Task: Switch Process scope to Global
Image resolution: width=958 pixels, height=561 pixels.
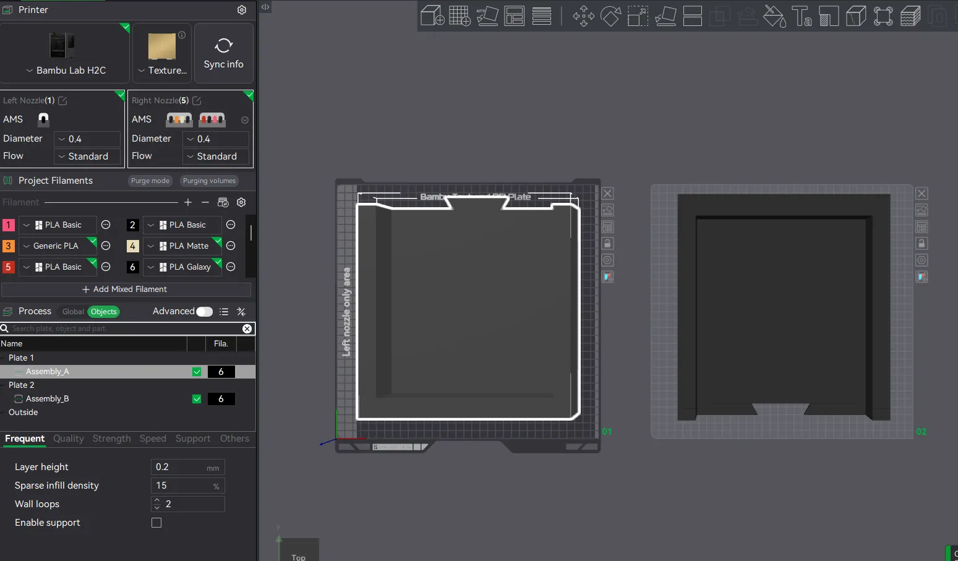Action: point(73,312)
